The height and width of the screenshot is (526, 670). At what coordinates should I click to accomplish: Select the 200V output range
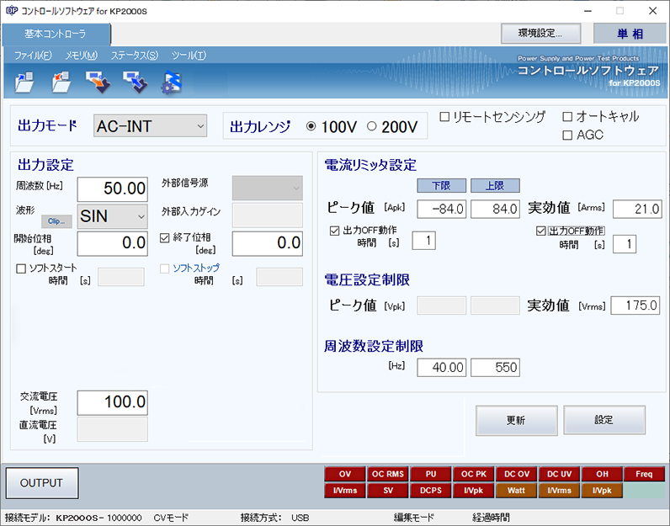(372, 127)
